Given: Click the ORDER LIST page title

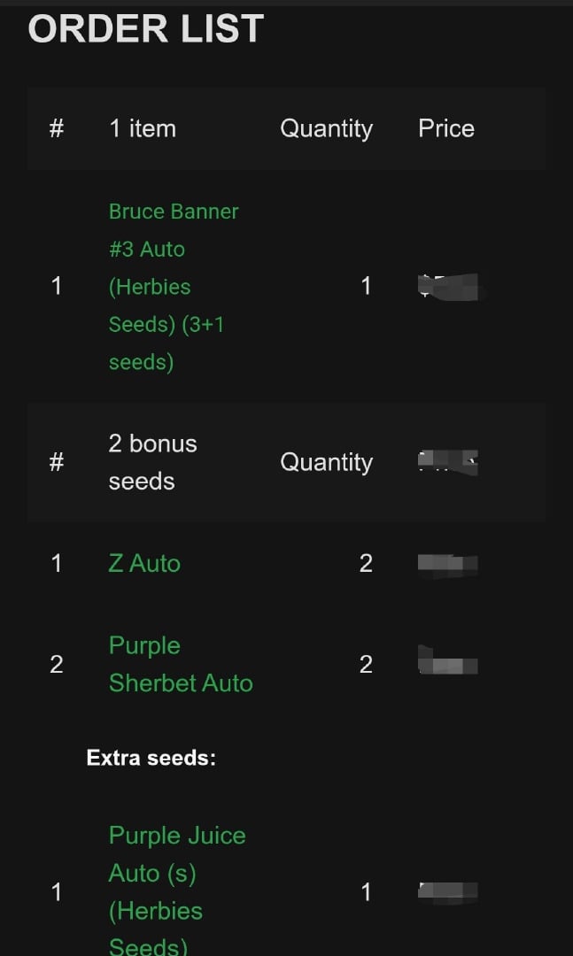Looking at the screenshot, I should point(144,28).
